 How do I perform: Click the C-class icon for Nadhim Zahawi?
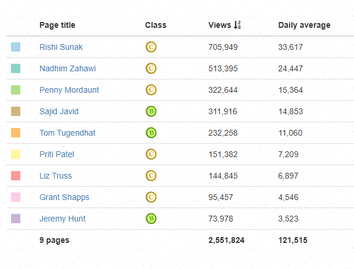coord(151,68)
